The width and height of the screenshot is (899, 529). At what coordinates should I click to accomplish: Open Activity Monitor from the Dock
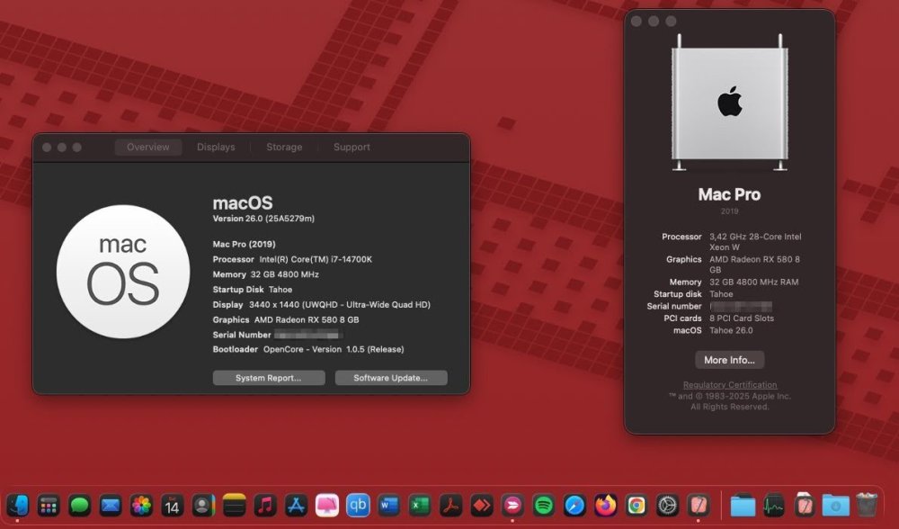tap(773, 506)
